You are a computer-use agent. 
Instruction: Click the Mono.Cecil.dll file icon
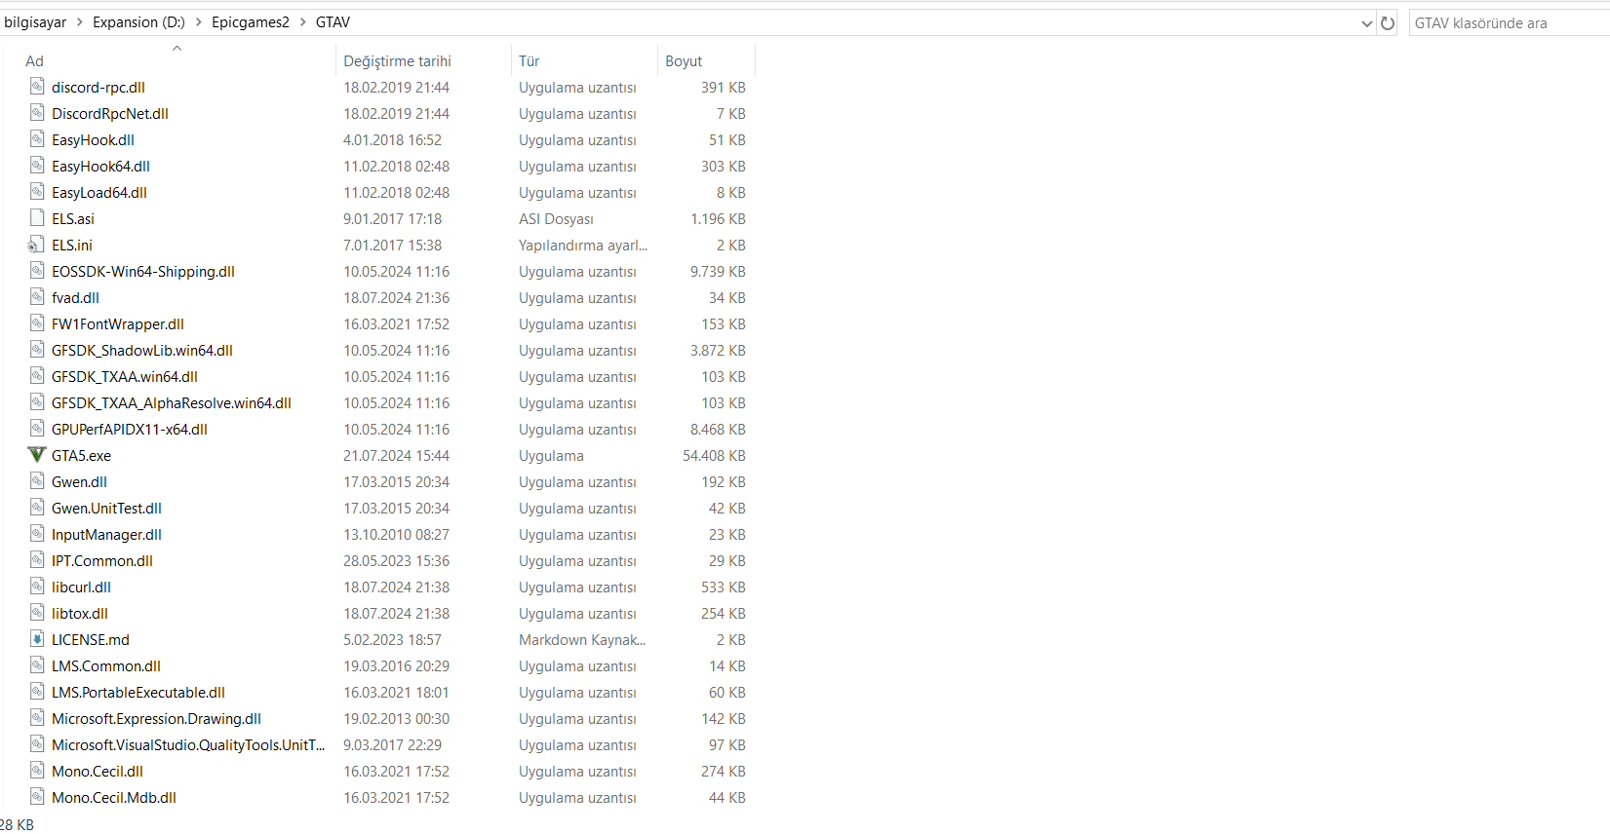click(37, 771)
